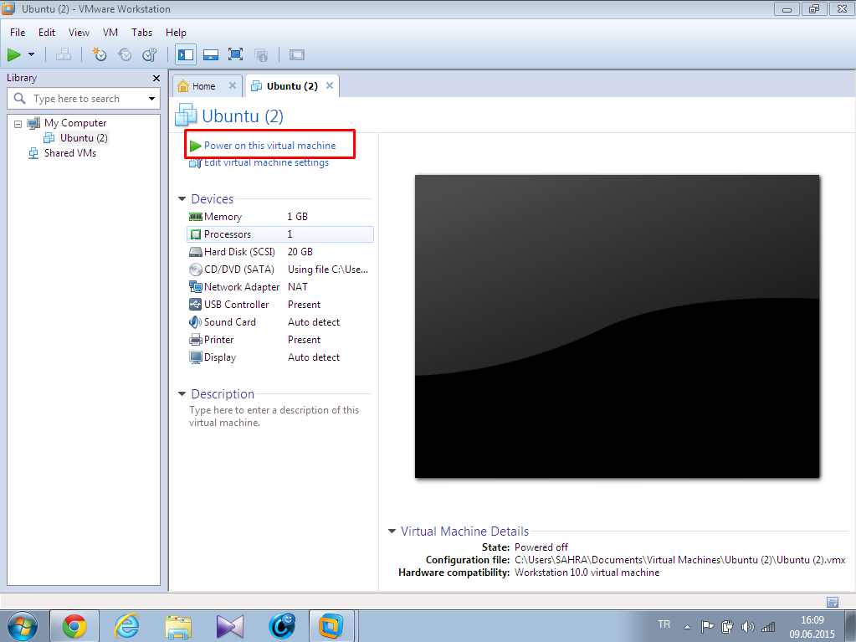This screenshot has width=856, height=642.
Task: Select Ubuntu (2) in the Library tree
Action: coord(84,137)
